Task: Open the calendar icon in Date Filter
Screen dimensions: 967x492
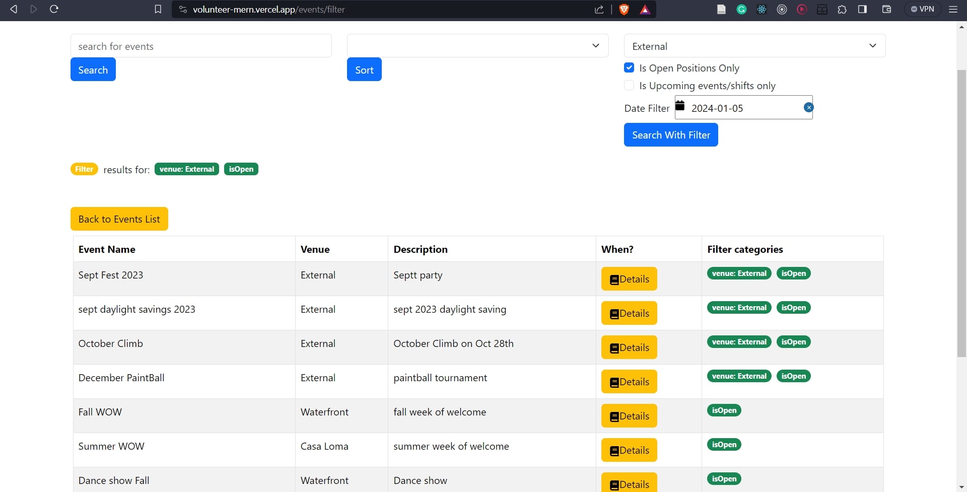Action: tap(680, 105)
